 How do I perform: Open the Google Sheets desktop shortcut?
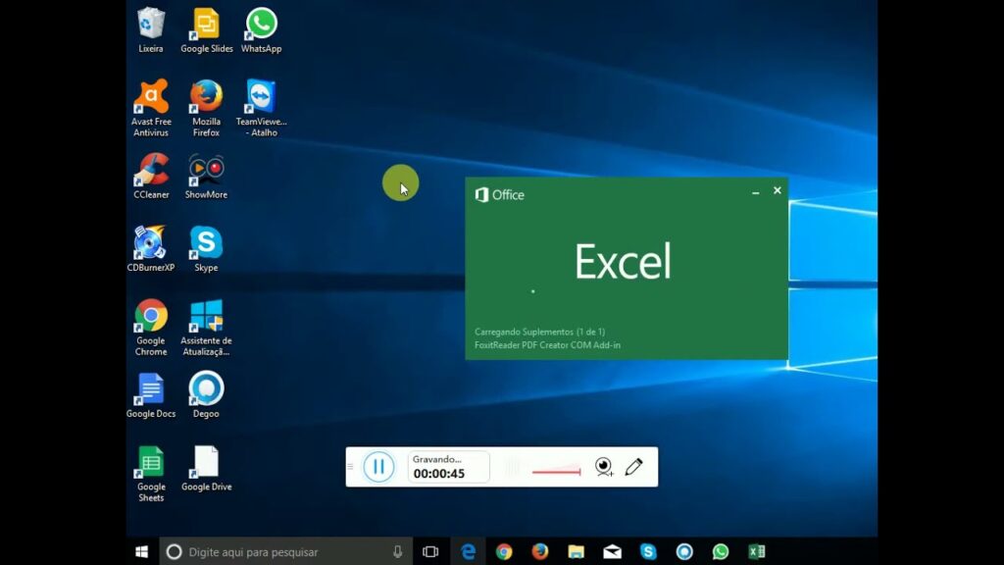151,474
